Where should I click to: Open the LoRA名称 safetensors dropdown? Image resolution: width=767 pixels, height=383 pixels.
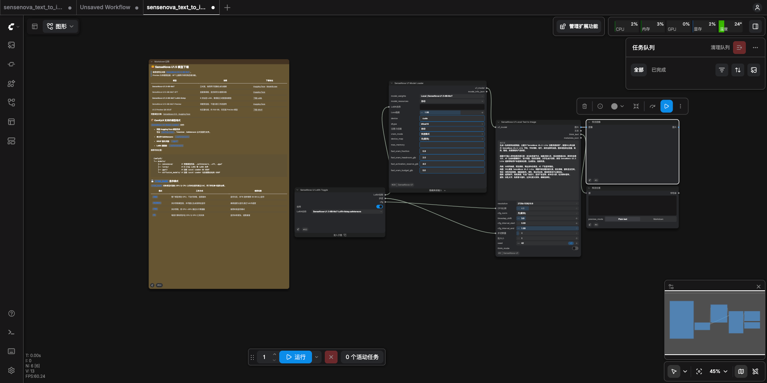[x=347, y=211]
